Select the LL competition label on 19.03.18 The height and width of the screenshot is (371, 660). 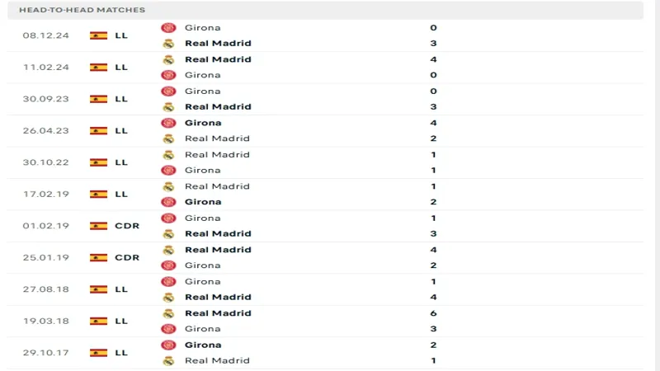pos(121,321)
